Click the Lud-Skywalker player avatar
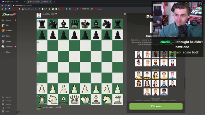The height and width of the screenshot is (115, 205). click(39, 108)
